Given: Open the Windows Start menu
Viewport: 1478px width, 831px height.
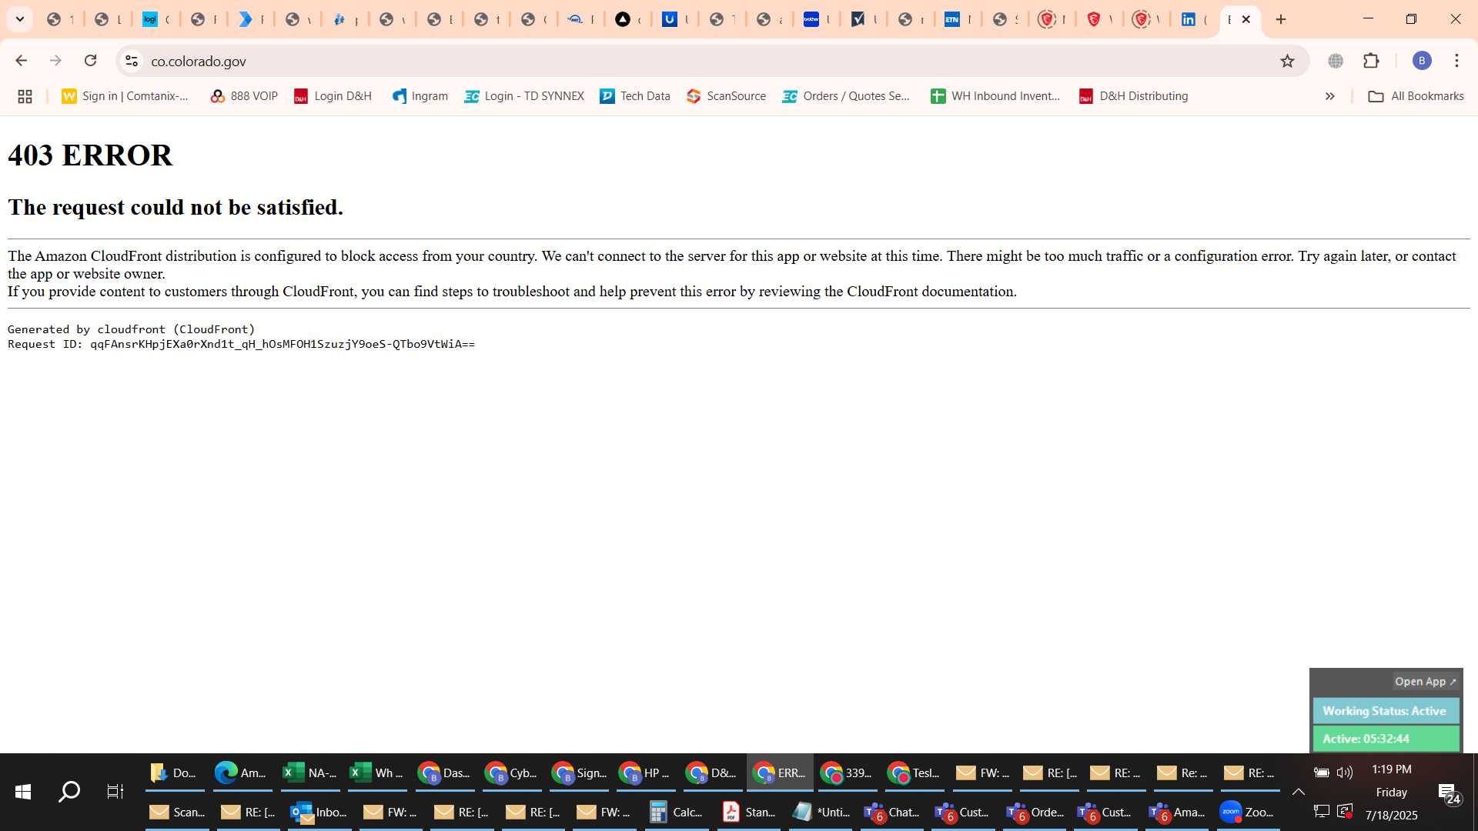Looking at the screenshot, I should point(23,792).
